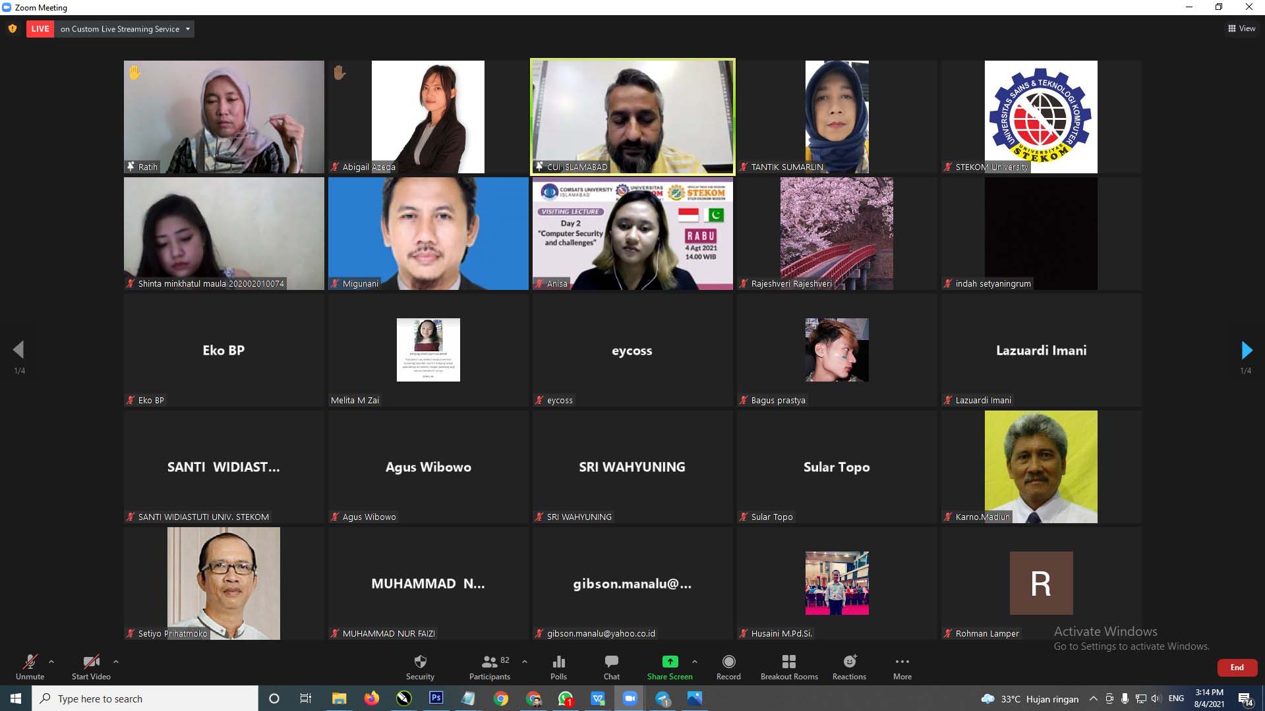Click the Agus Wibowo name tile
This screenshot has height=711, width=1265.
point(428,467)
